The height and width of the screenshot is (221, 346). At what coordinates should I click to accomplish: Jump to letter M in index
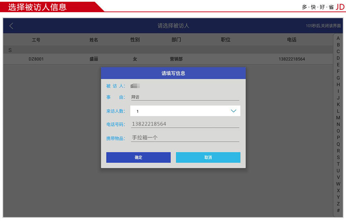(338, 118)
